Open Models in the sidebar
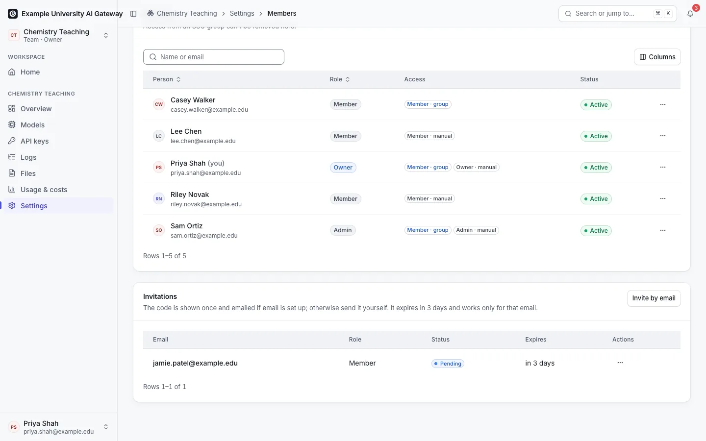Screen dimensions: 706x441 point(58,125)
